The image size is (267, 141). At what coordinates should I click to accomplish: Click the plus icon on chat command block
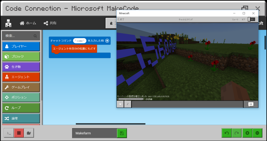tap(107, 41)
